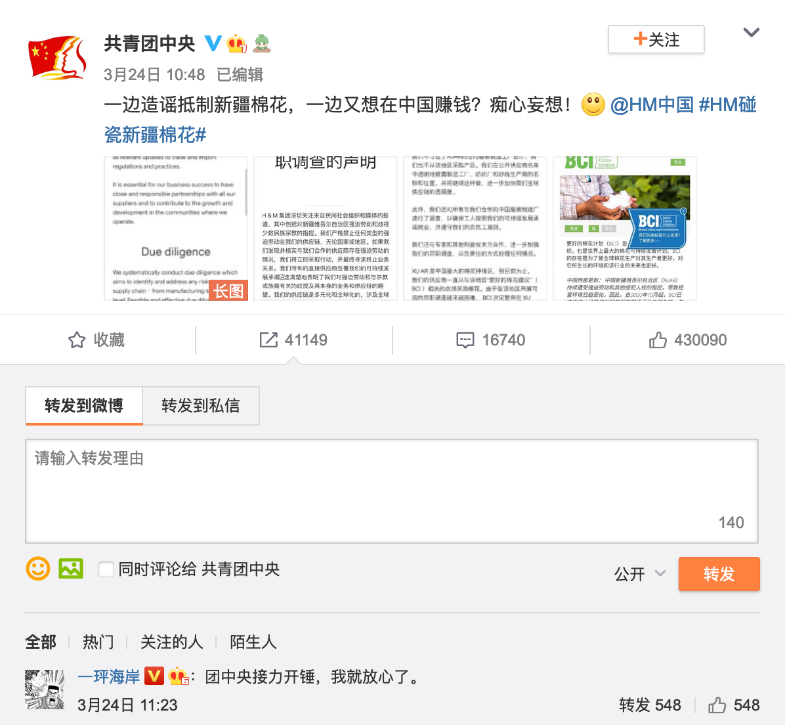Switch to 转发到私信 tab
This screenshot has height=725, width=785.
[x=201, y=405]
